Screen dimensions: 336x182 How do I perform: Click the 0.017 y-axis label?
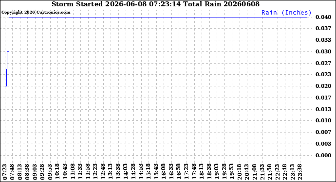point(323,98)
